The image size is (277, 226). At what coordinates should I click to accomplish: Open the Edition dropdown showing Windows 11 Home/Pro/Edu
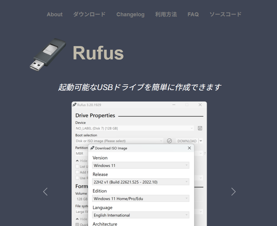[141, 199]
